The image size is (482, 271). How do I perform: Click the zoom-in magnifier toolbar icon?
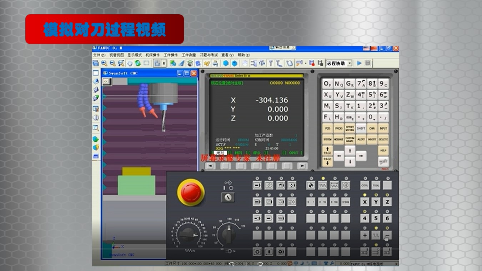(104, 63)
